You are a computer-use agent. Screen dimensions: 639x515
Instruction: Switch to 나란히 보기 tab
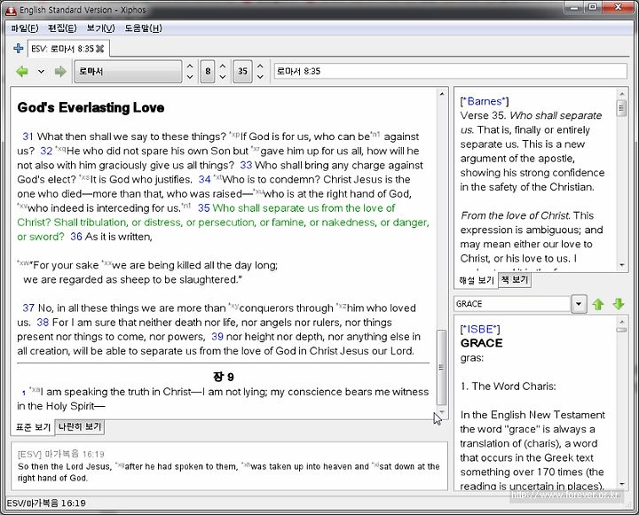[80, 426]
